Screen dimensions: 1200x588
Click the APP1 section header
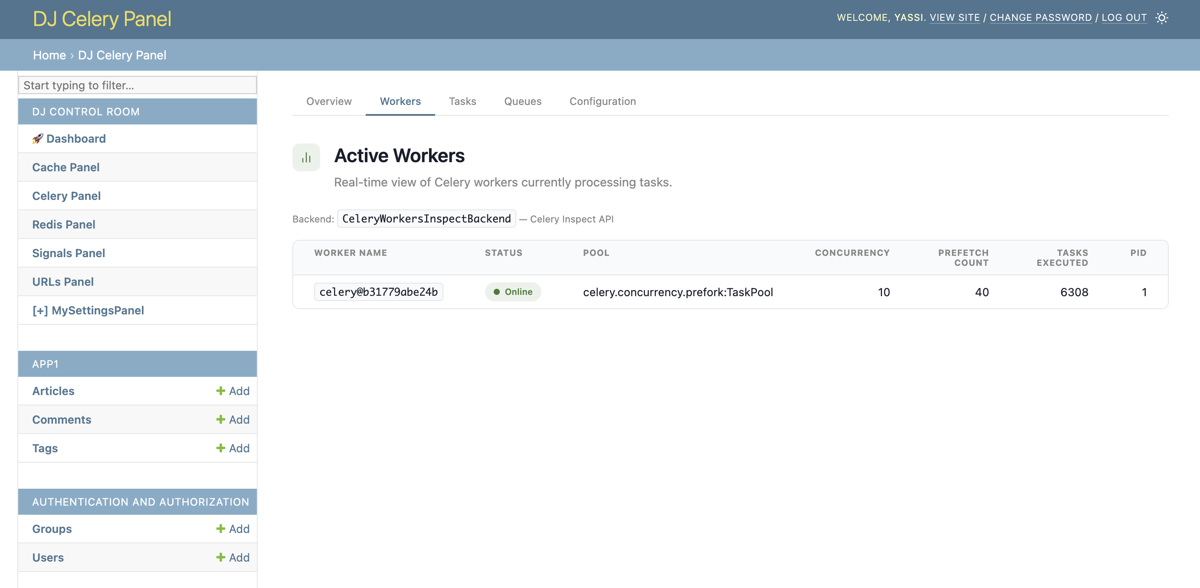point(138,364)
